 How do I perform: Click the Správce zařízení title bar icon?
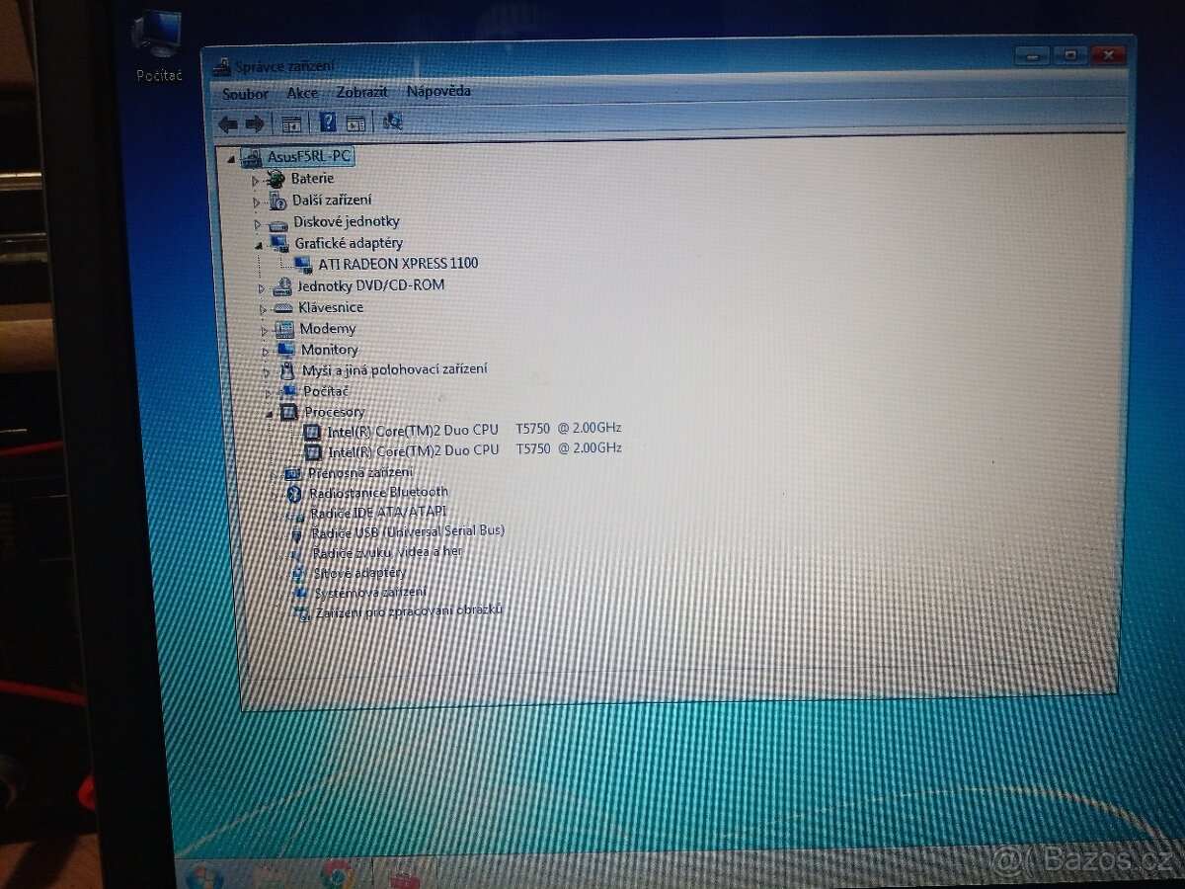(x=222, y=67)
